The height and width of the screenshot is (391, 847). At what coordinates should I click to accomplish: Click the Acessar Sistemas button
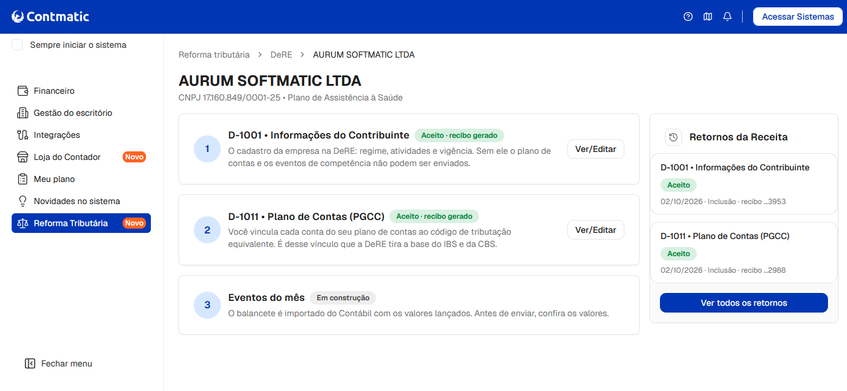797,17
